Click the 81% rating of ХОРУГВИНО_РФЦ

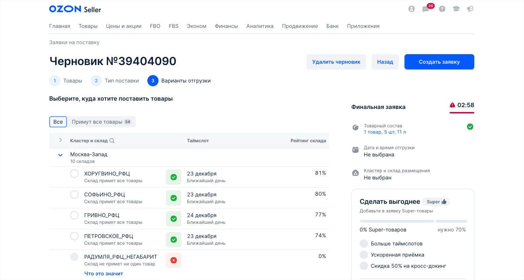[321, 173]
